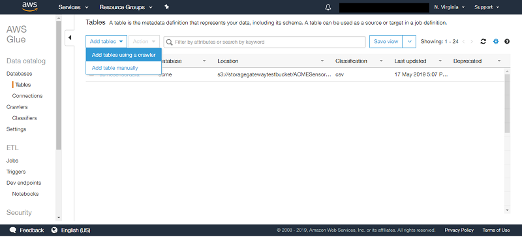Collapse the AWS Glue side navigation panel
Viewport: 522px width, 237px height.
tap(70, 37)
